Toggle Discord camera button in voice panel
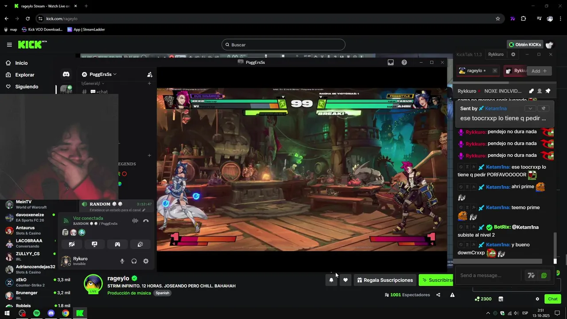The width and height of the screenshot is (567, 319). pyautogui.click(x=72, y=244)
